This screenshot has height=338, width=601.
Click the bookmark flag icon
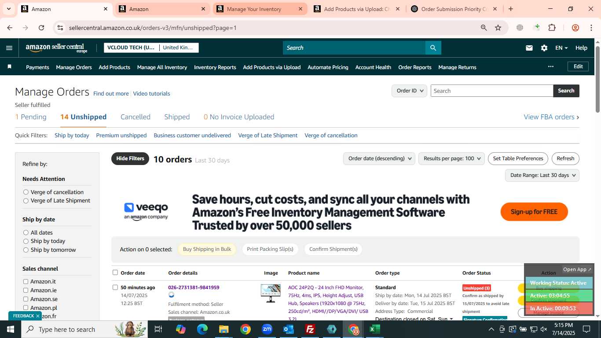[9, 67]
